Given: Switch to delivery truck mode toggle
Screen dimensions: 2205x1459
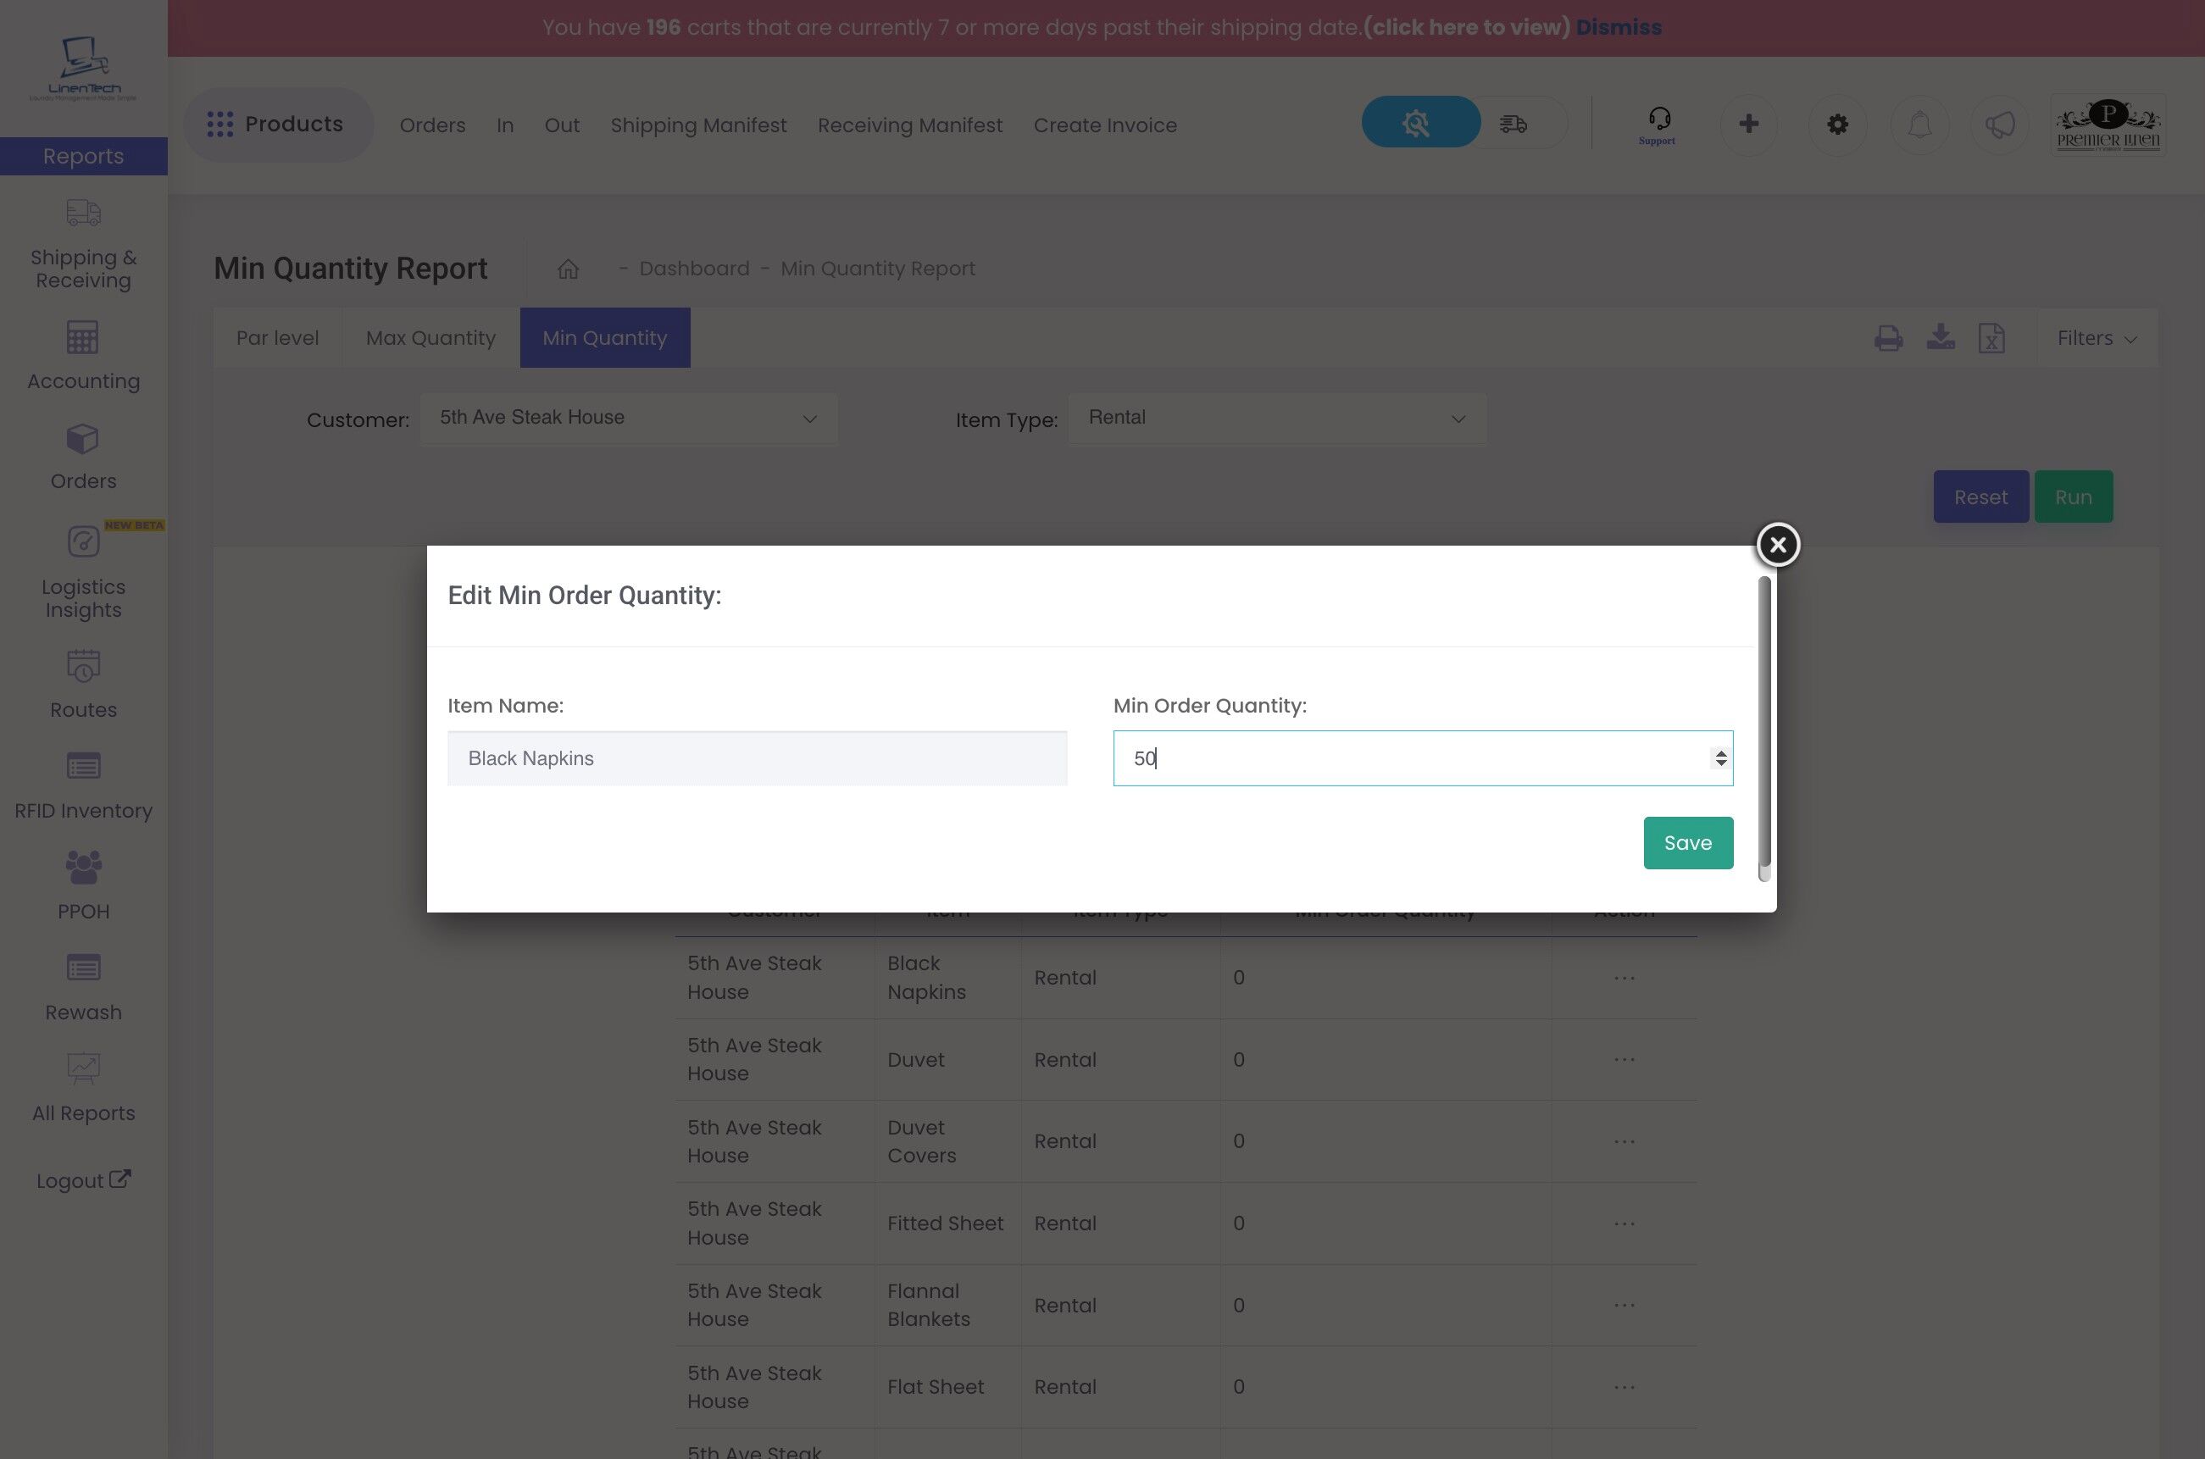Looking at the screenshot, I should point(1514,123).
